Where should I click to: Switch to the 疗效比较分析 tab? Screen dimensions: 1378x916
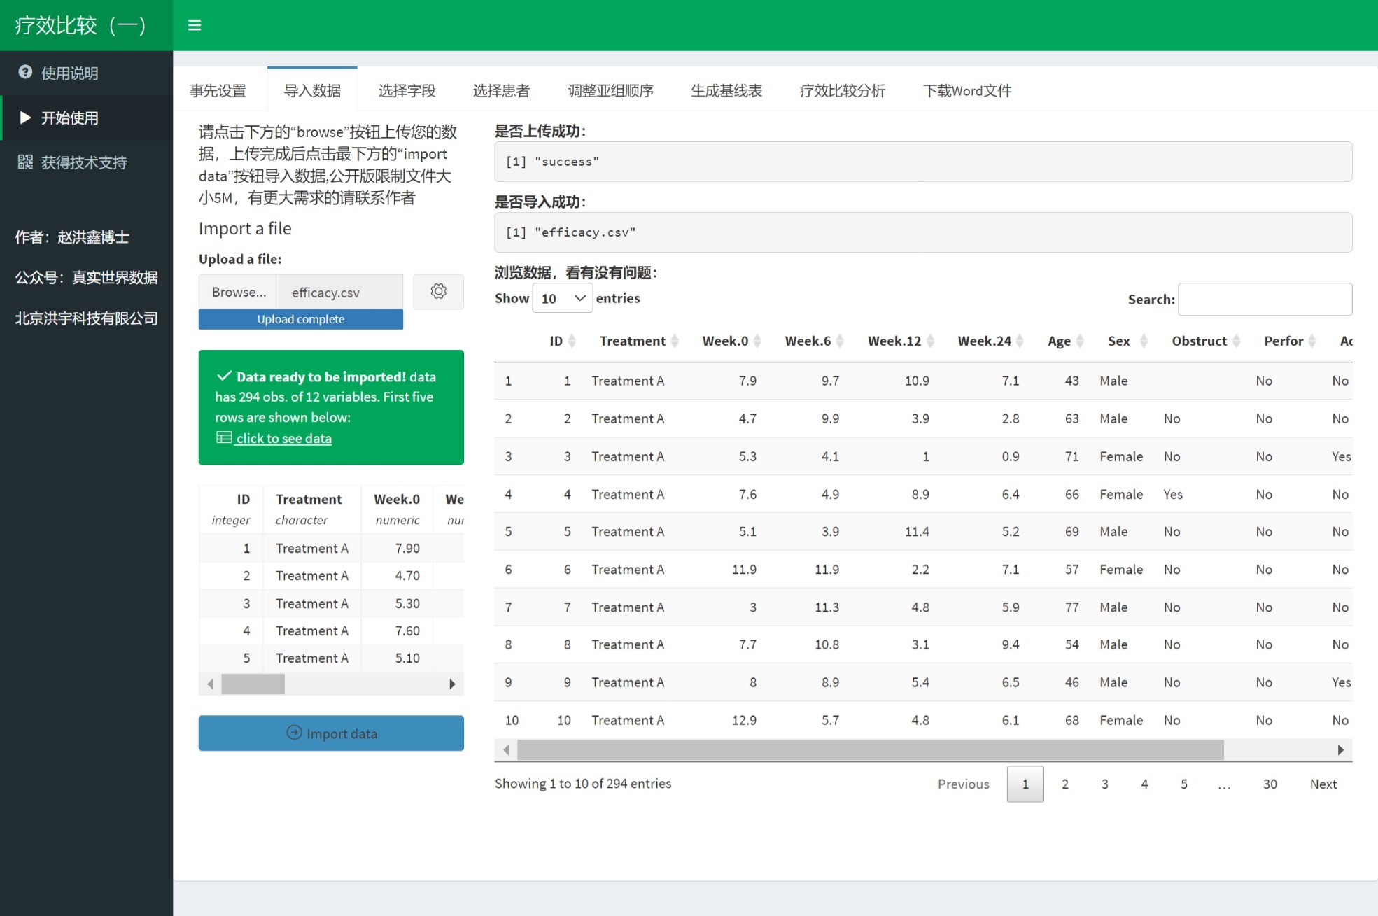842,90
